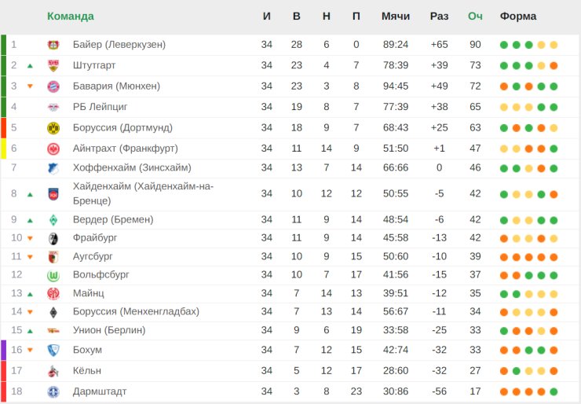Click the Wolfsburg green W logo
This screenshot has width=581, height=404.
[x=53, y=275]
